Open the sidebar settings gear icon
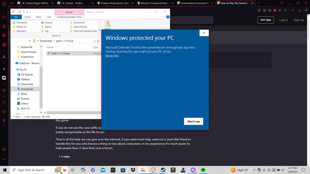The image size is (310, 174). click(x=4, y=121)
